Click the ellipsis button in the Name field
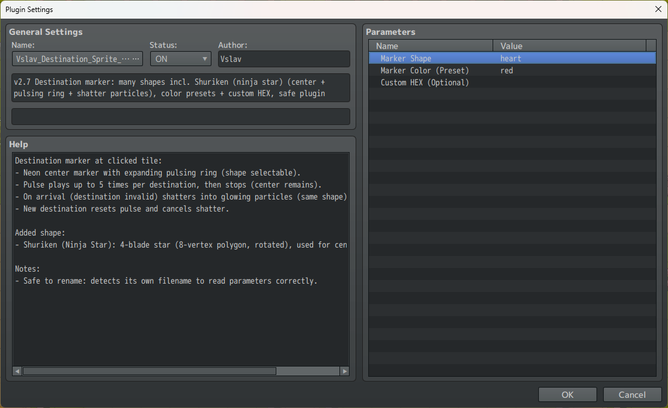 tap(136, 59)
